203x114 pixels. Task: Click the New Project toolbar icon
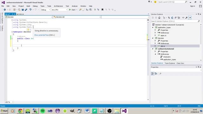point(14,10)
